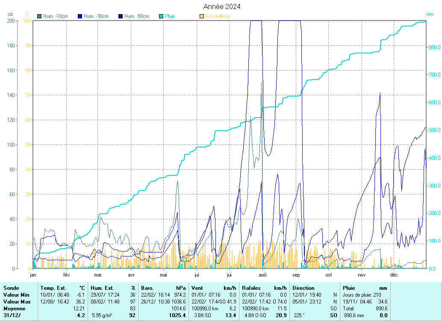The image size is (442, 321).
Task: Select the "Rafales" column header
Action: (x=251, y=288)
